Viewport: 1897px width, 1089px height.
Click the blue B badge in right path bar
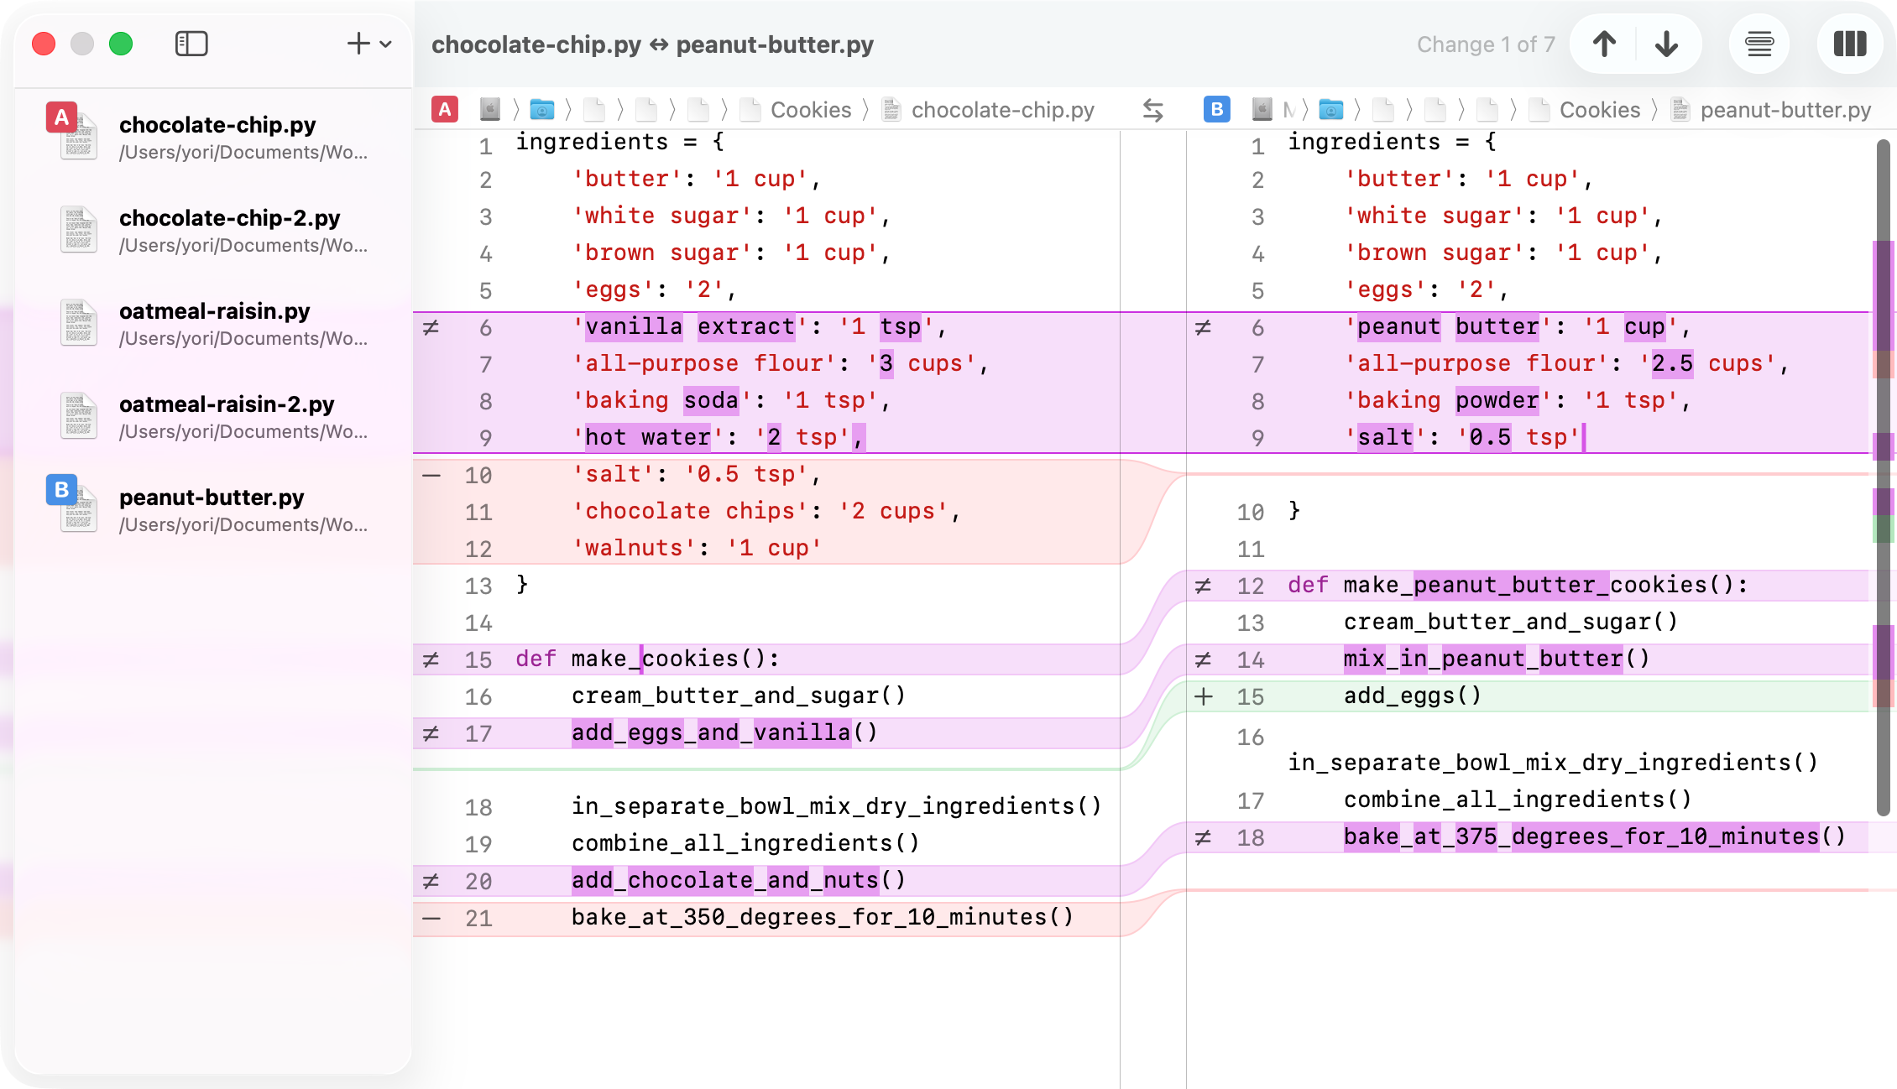1217,109
